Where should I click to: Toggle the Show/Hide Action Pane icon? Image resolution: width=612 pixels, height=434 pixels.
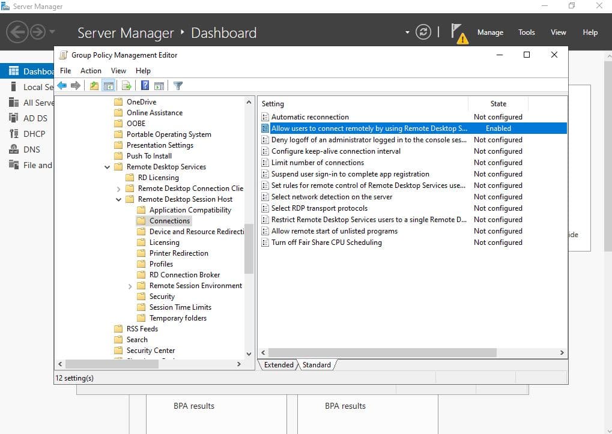click(x=159, y=86)
